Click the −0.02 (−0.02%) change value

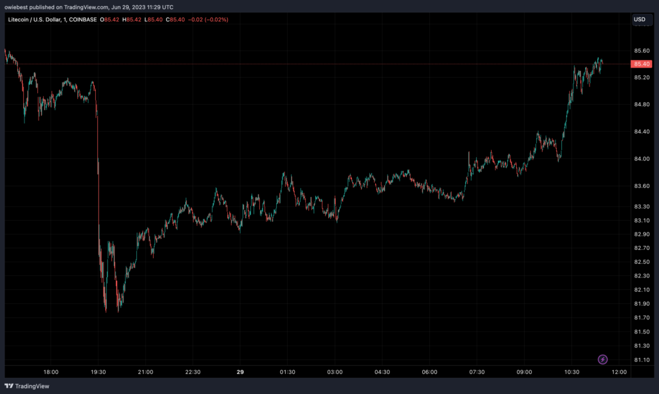point(207,19)
